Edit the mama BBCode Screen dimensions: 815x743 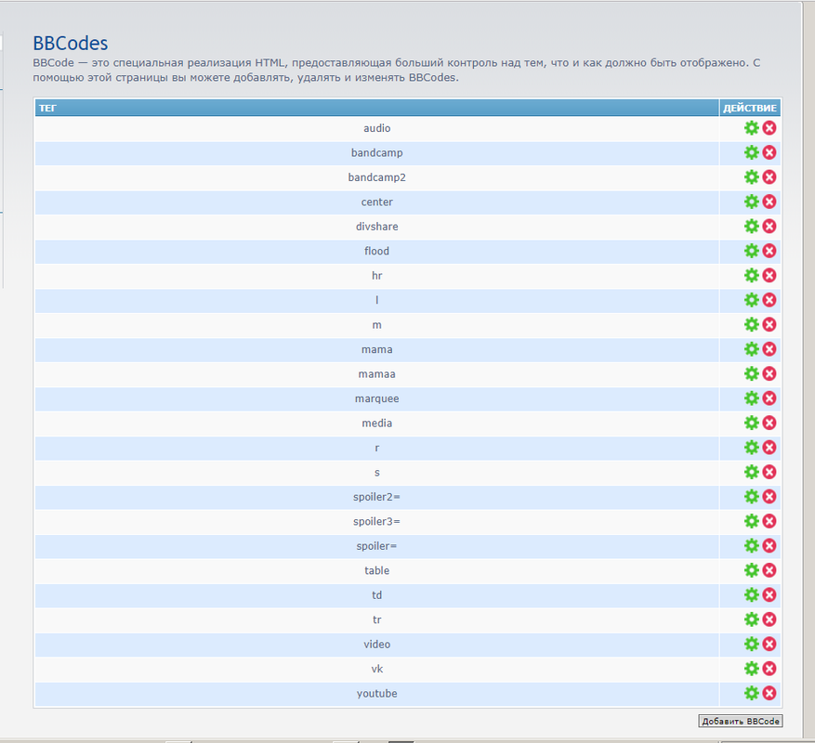[x=751, y=349]
